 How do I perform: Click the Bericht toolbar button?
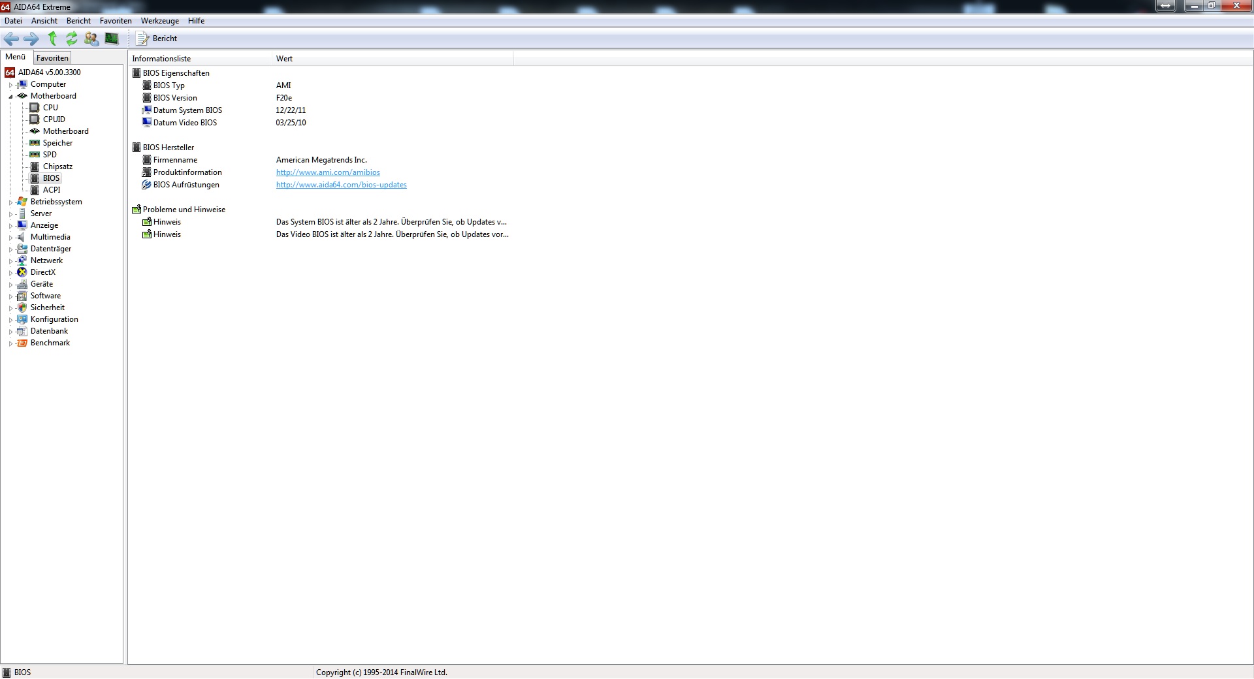click(157, 39)
